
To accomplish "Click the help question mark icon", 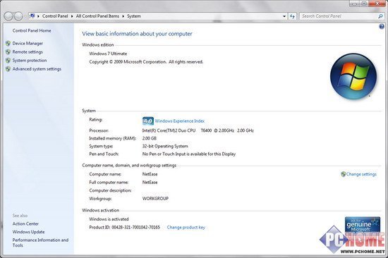I will (382, 27).
